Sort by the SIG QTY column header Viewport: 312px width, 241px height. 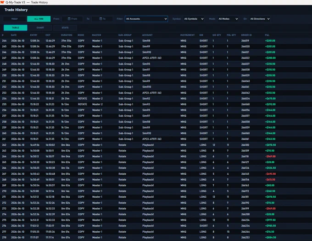217,35
